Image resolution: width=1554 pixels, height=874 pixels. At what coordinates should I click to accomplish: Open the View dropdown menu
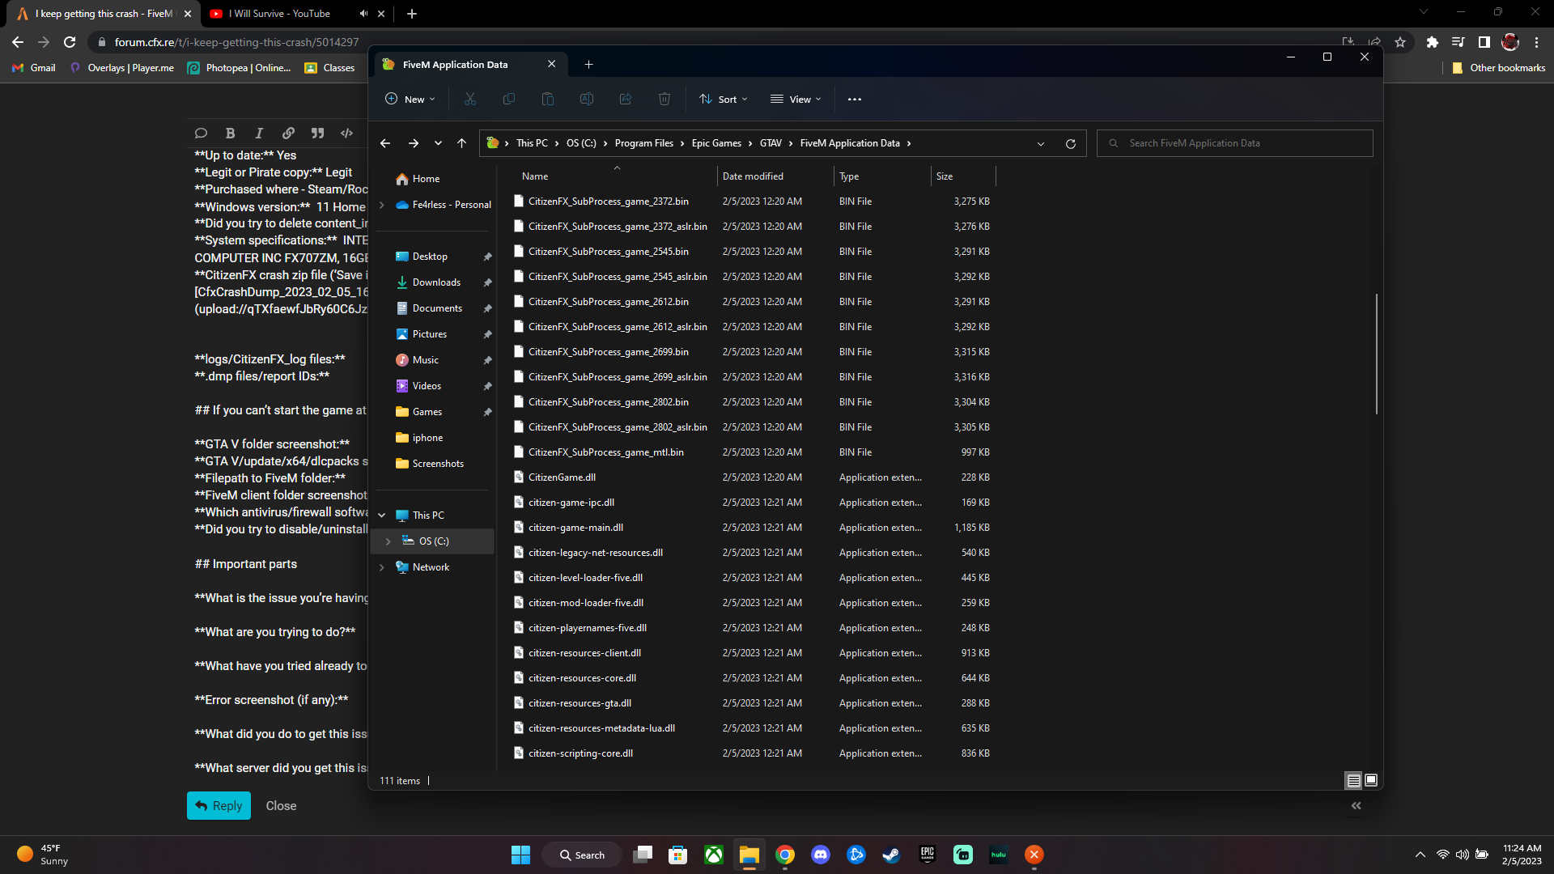pyautogui.click(x=796, y=99)
